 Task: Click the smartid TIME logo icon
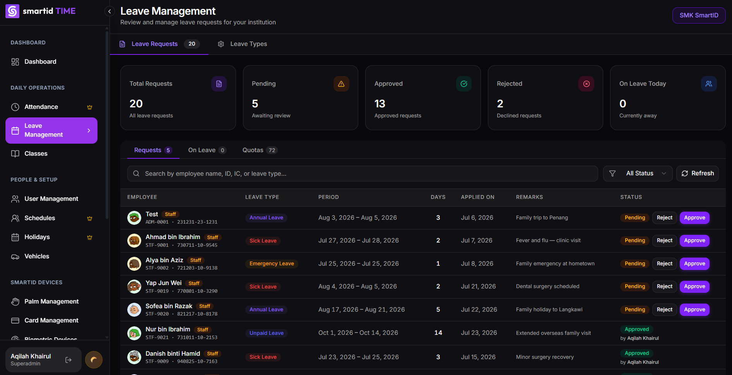coord(12,11)
